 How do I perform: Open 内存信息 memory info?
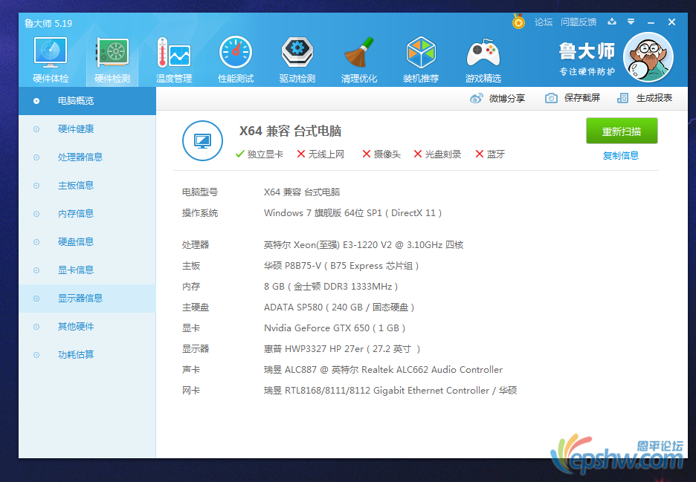[87, 214]
